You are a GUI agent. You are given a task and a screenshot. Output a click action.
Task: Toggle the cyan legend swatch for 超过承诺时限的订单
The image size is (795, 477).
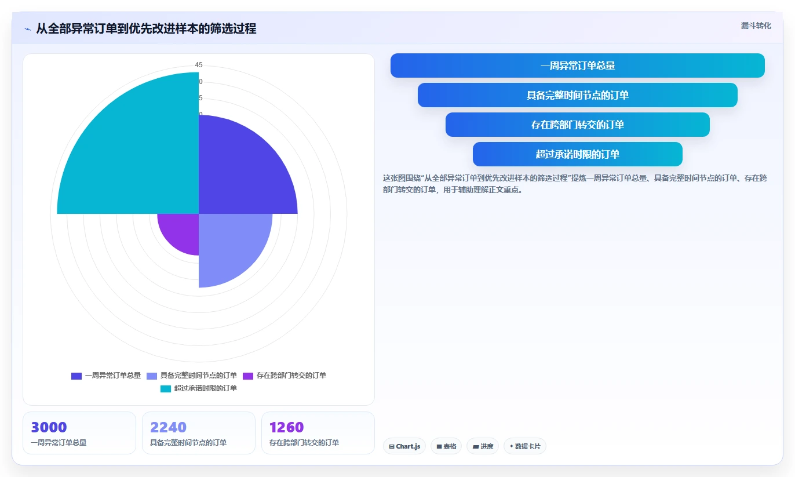point(166,388)
